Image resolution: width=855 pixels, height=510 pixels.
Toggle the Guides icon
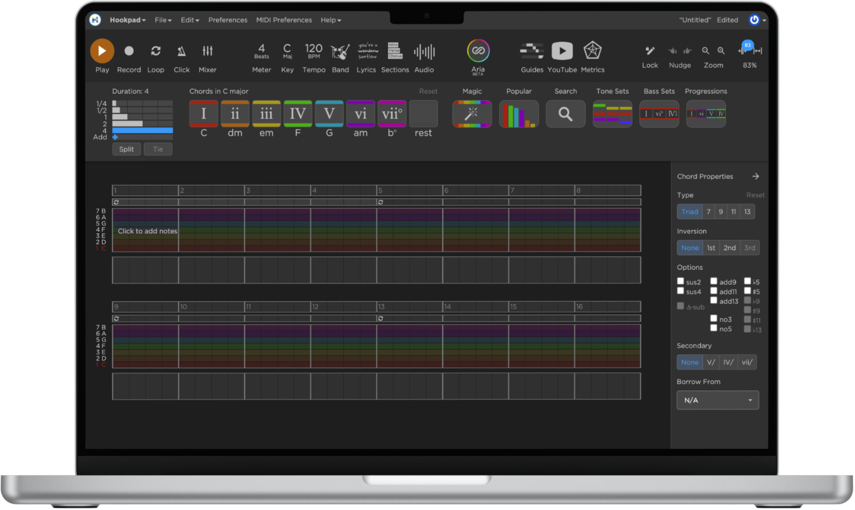tap(532, 51)
